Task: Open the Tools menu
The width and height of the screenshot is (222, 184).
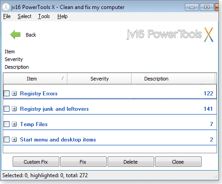Action: 44,16
